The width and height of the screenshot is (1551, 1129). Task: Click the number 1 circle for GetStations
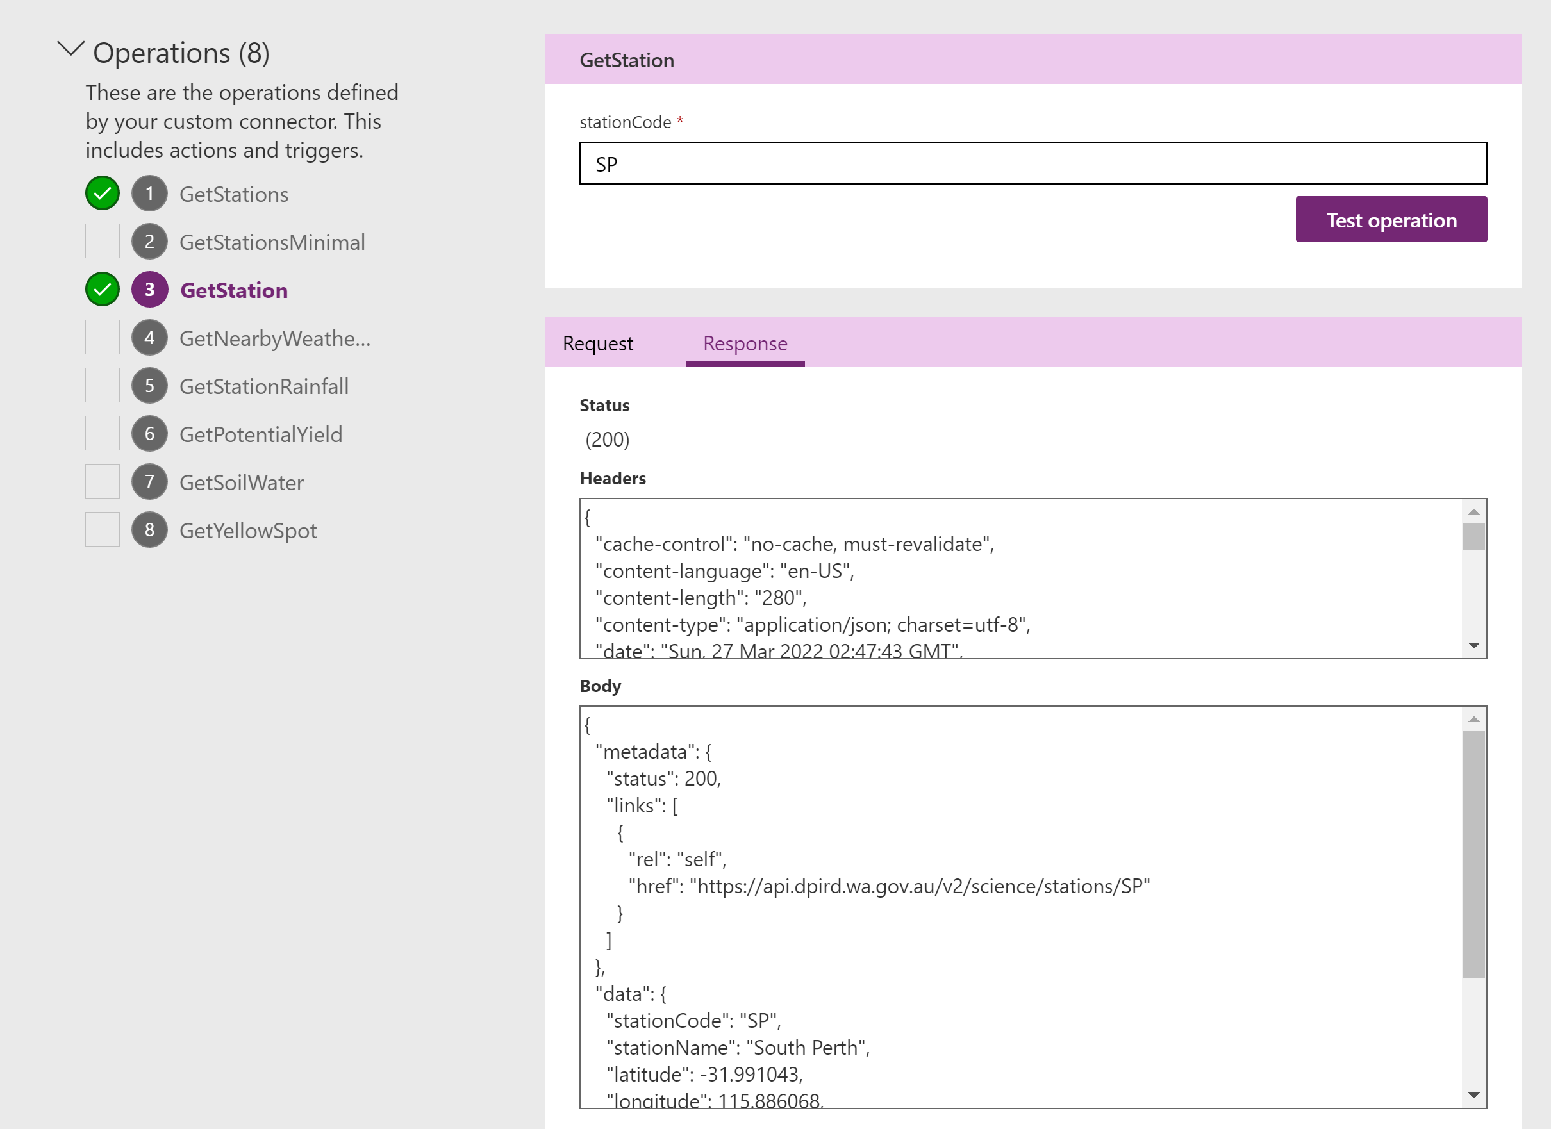point(149,194)
